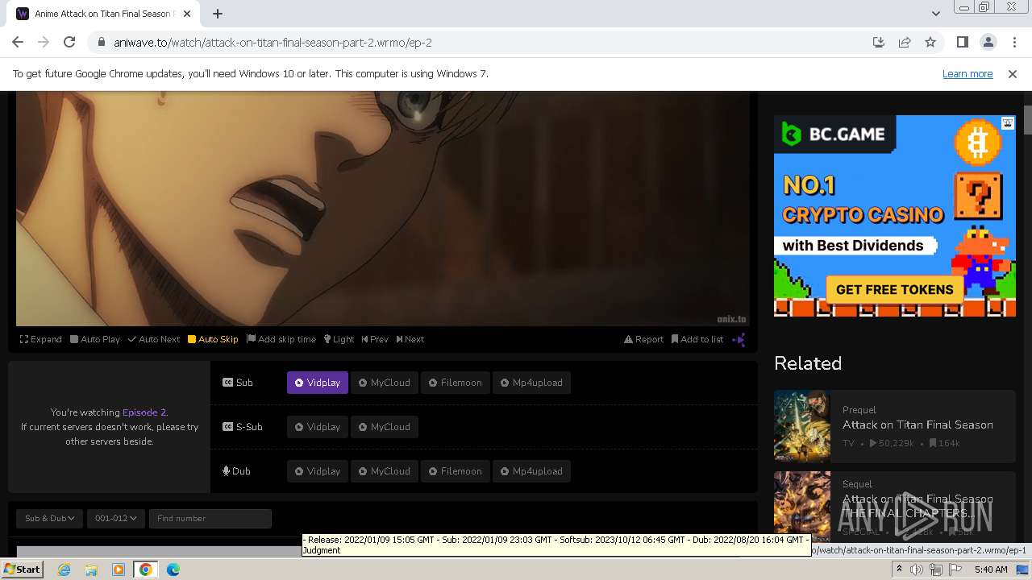Open the Chrome profile menu
Screen dimensions: 1032x580
tap(988, 42)
